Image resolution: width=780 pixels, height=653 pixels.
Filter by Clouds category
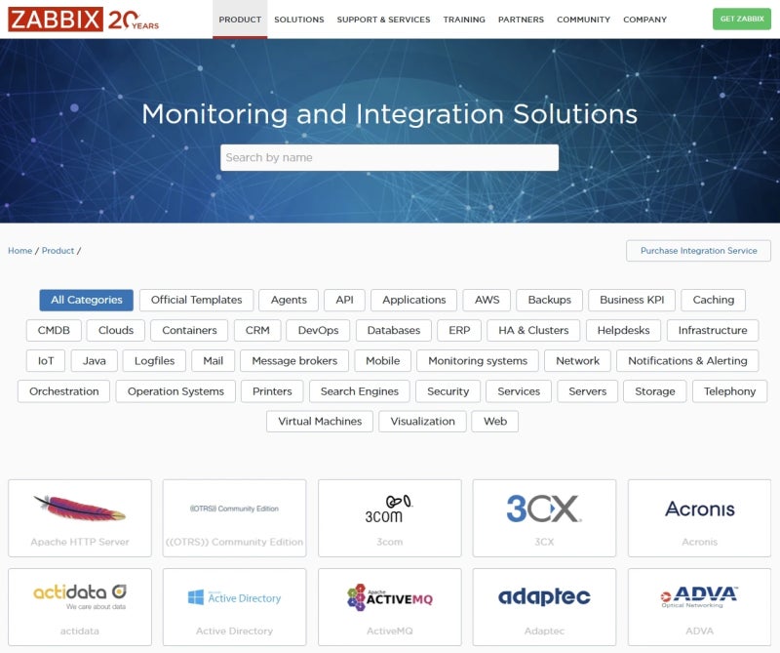[x=116, y=330]
